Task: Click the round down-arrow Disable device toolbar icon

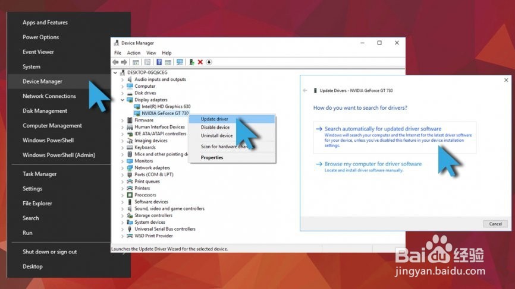Action: [209, 62]
